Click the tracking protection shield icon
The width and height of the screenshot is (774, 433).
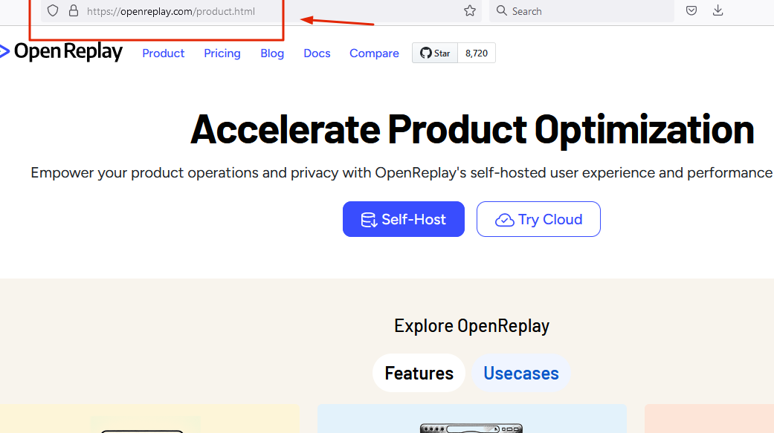pos(53,11)
